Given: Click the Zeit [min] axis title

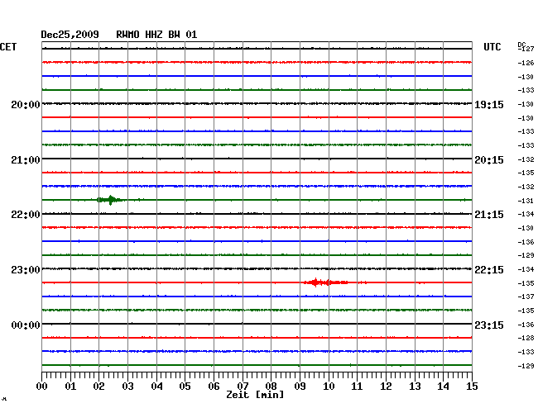Looking at the screenshot, I should coord(255,395).
